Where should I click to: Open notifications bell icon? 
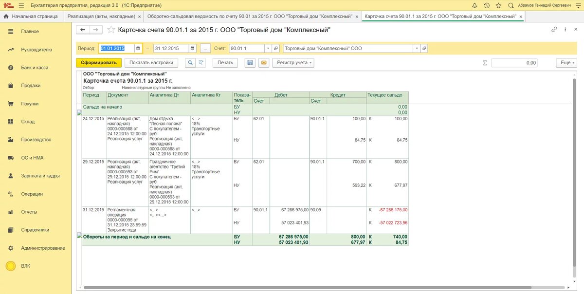click(475, 5)
